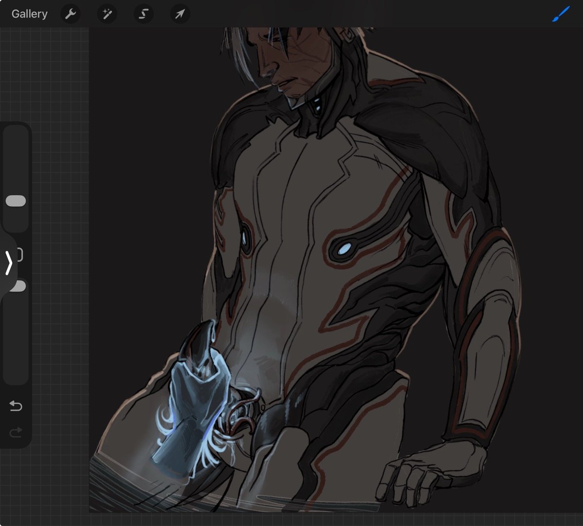Tap the Modify square button in sidebar
The height and width of the screenshot is (526, 583).
[x=19, y=254]
